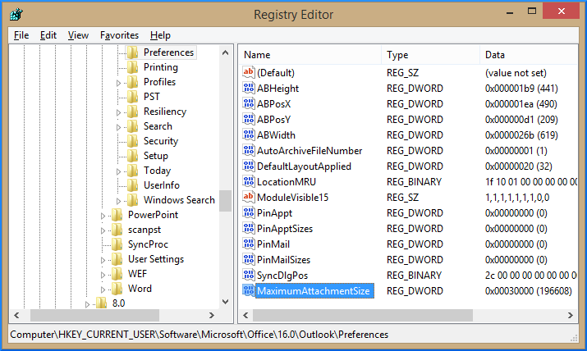Viewport: 587px width, 351px height.
Task: Click the Windows Search folder icon
Action: click(132, 200)
